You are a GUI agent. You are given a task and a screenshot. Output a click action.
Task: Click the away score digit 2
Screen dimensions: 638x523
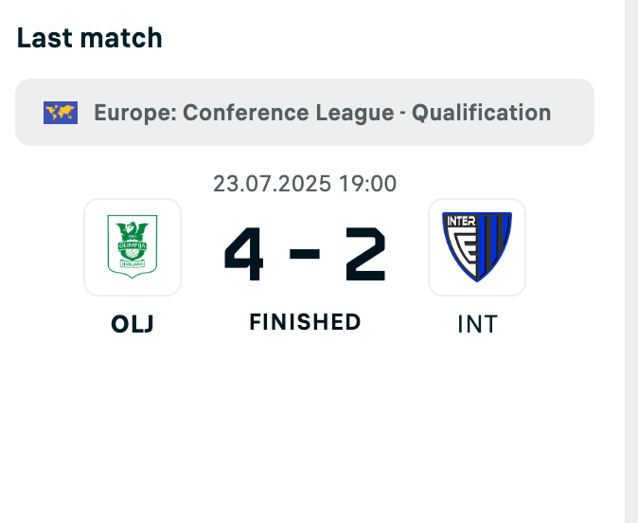coord(365,254)
